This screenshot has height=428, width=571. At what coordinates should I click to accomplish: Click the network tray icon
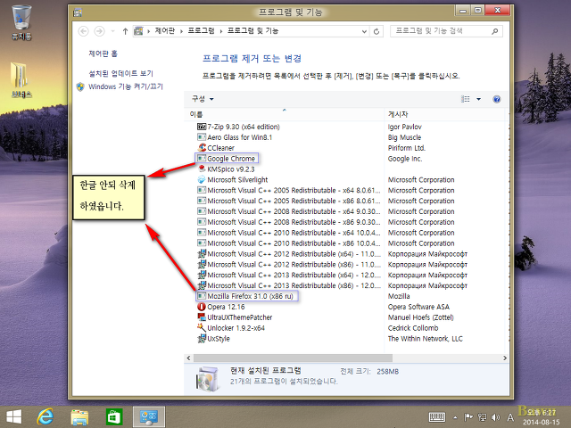[482, 417]
